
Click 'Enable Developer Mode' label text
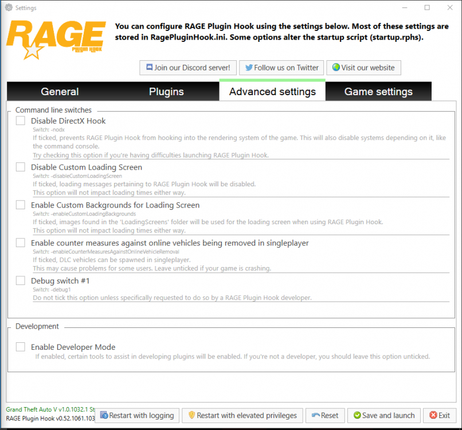pyautogui.click(x=73, y=347)
